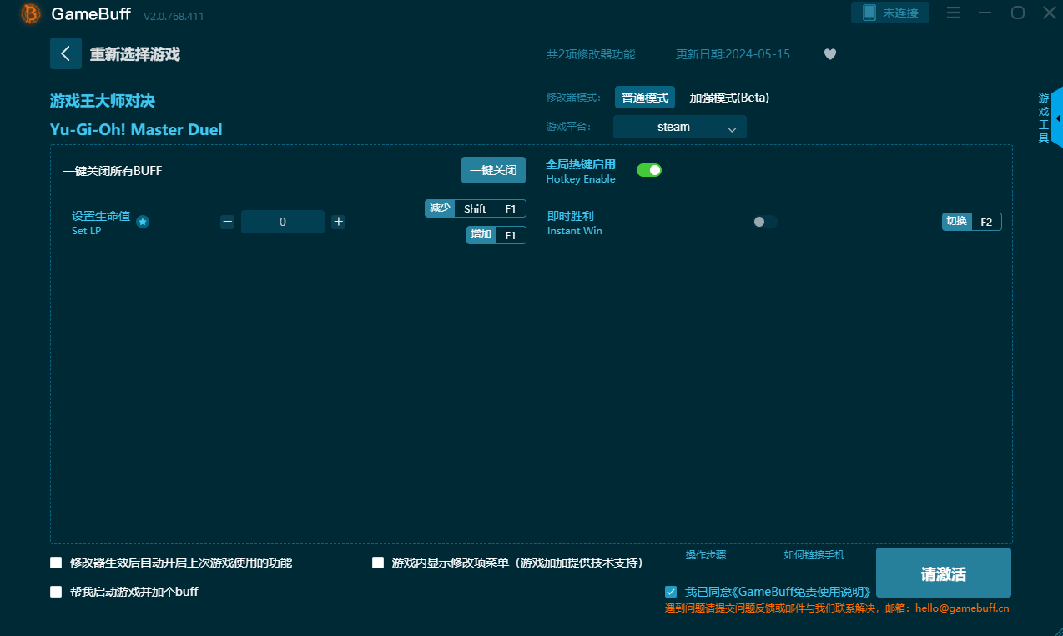
Task: Click the 请激活 activate button
Action: 944,573
